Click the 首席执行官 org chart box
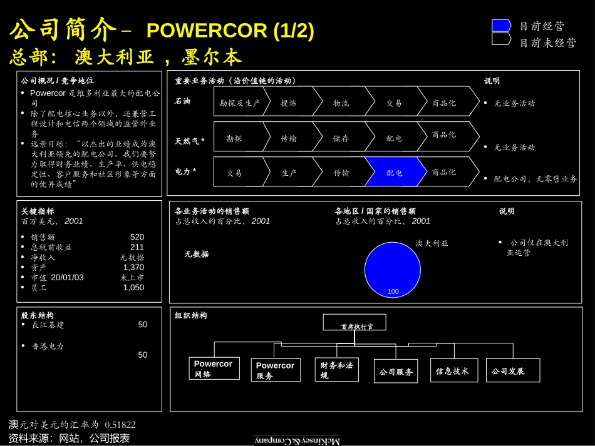This screenshot has width=595, height=446. [x=354, y=322]
